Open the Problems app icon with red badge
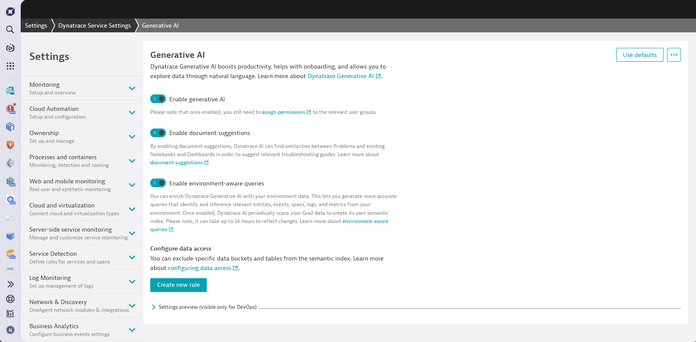This screenshot has height=342, width=696. coord(10,109)
